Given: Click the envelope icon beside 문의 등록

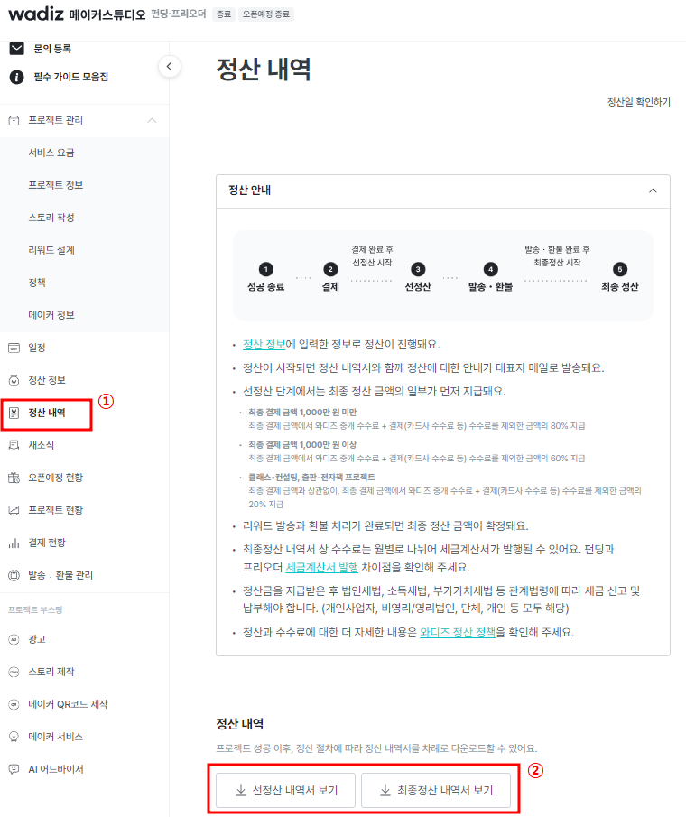Looking at the screenshot, I should pyautogui.click(x=16, y=48).
